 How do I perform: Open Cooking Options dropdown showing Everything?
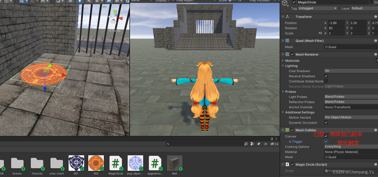tap(351, 147)
